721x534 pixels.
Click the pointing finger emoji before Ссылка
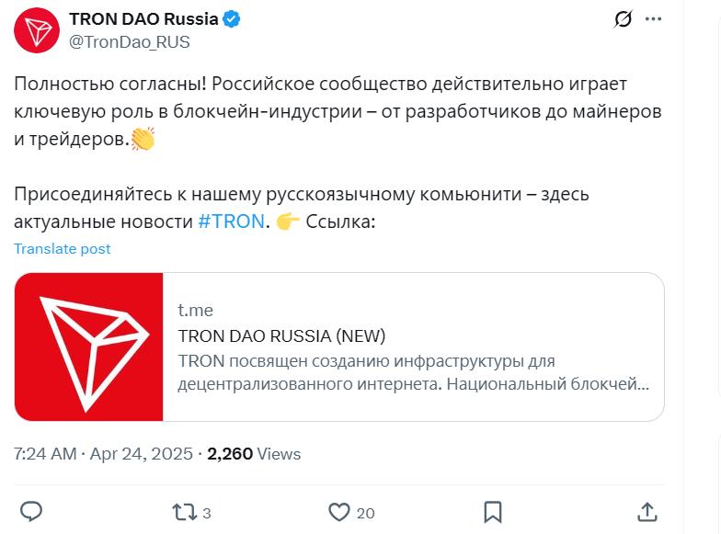[x=288, y=222]
